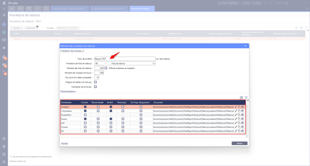Select the Huissier recipient row label
This screenshot has width=310, height=166.
click(64, 127)
